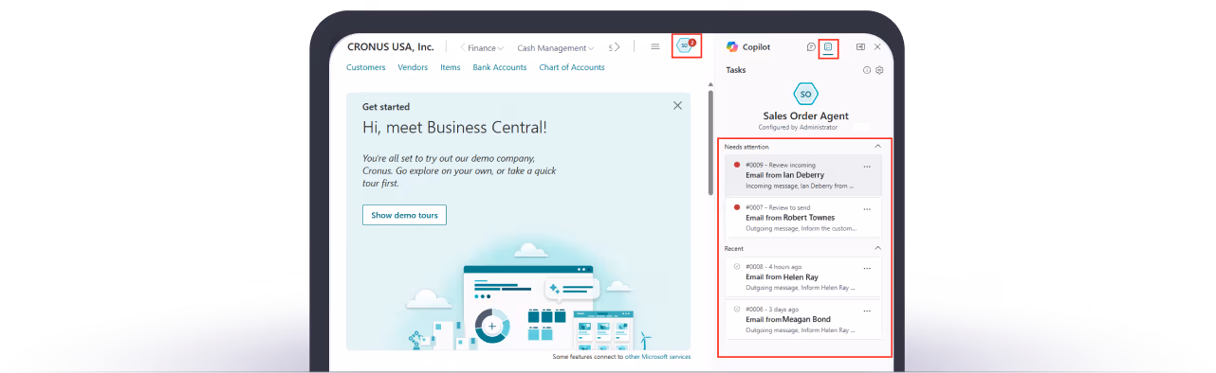The image size is (1216, 373).
Task: Click completed check icon of task #0006
Action: click(737, 309)
